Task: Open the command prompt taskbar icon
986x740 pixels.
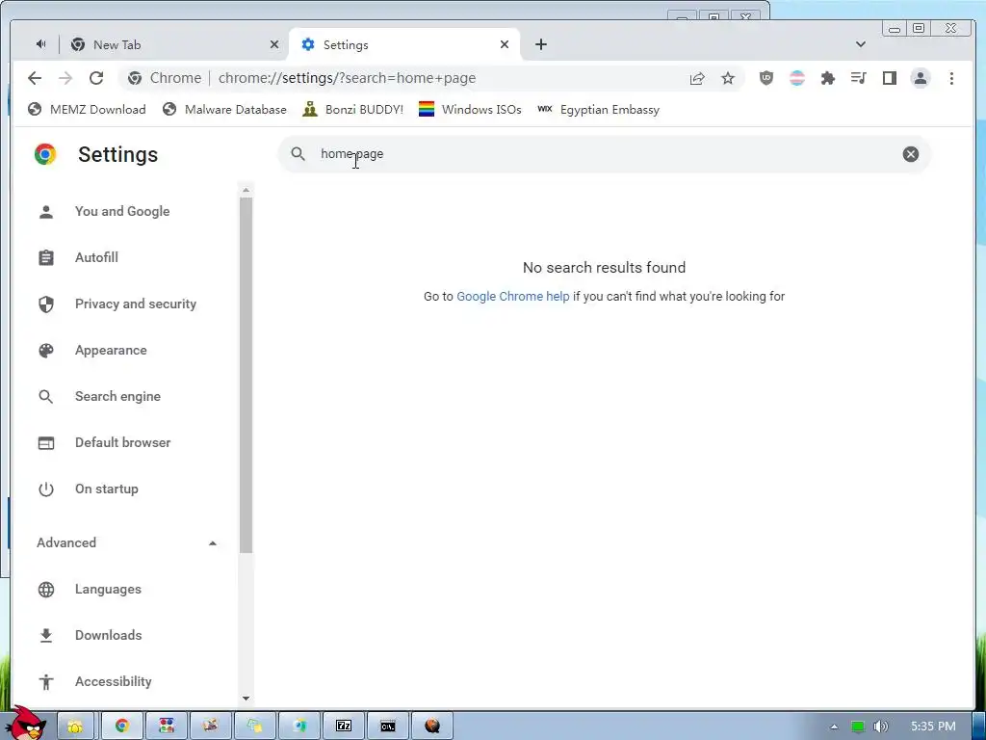Action: point(388,727)
